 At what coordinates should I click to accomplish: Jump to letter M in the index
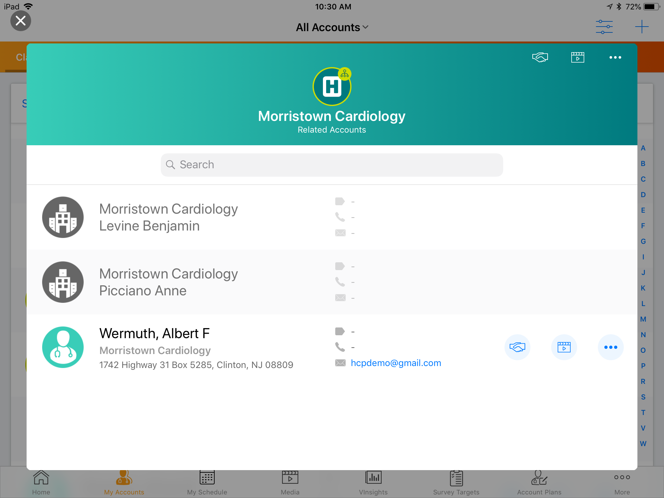[x=643, y=319]
